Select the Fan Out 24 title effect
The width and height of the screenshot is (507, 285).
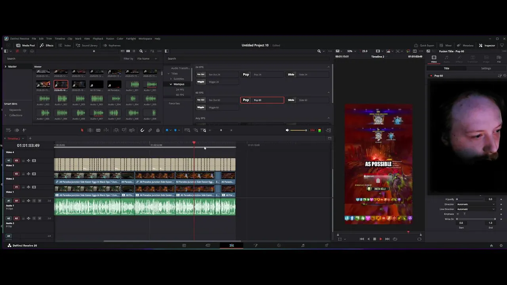pyautogui.click(x=217, y=74)
